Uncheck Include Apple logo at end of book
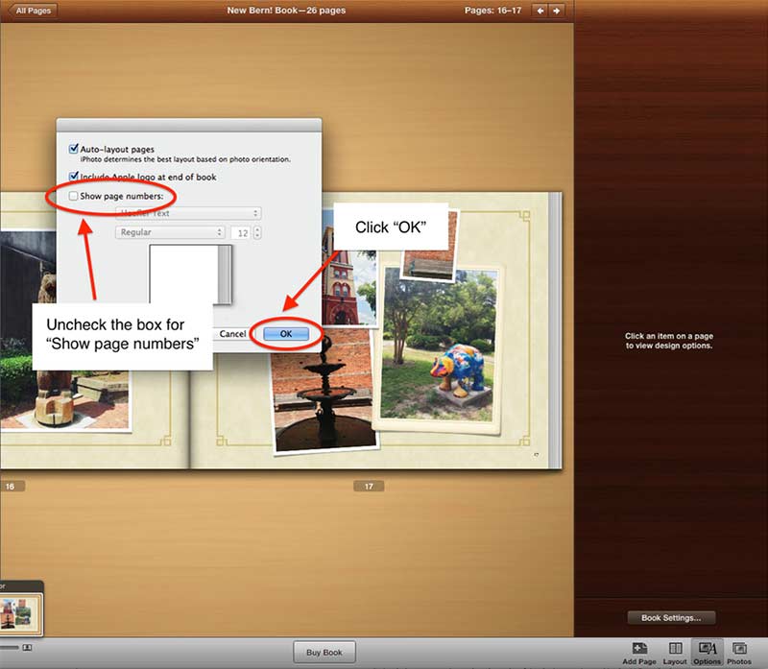Viewport: 768px width, 669px height. (x=74, y=177)
